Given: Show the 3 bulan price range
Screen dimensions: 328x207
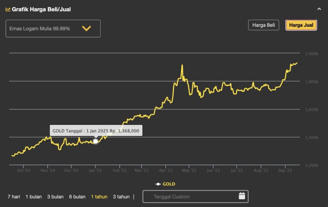Looking at the screenshot, I should tap(55, 197).
